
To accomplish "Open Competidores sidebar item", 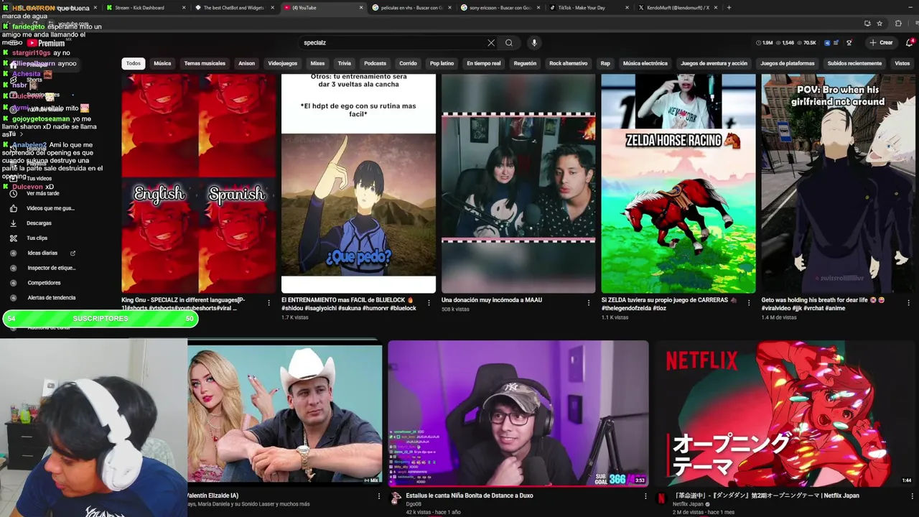I will tap(44, 283).
